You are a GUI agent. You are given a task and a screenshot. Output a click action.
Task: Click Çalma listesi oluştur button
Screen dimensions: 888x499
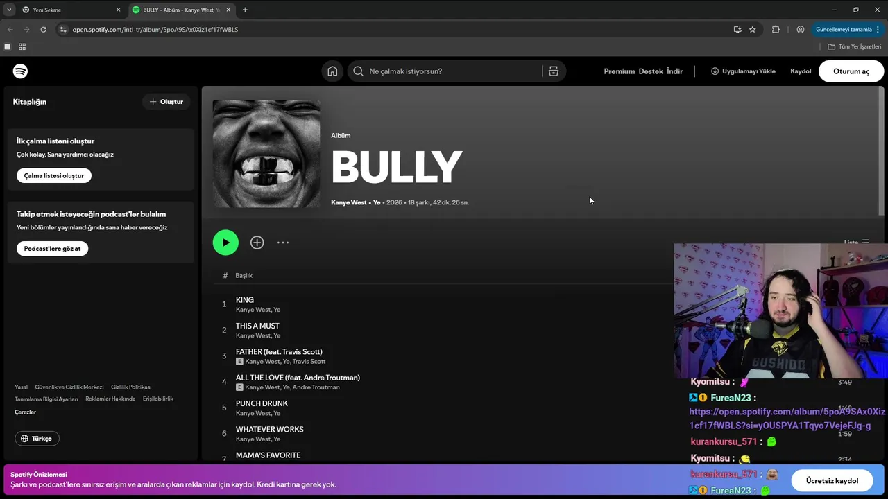pyautogui.click(x=54, y=175)
